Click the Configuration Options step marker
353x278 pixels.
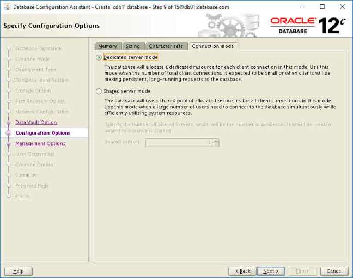[9, 133]
